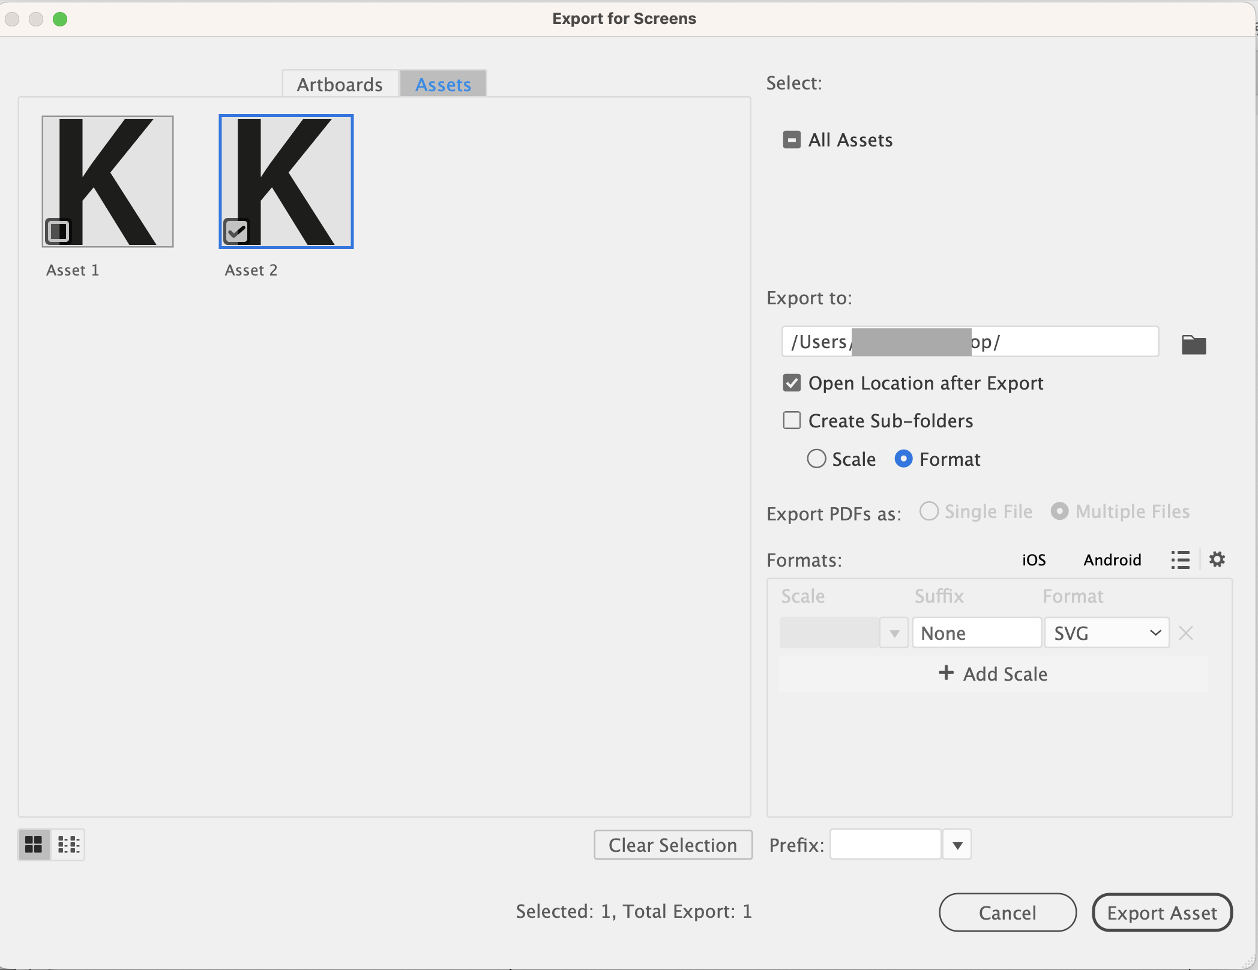Add a new export scale
Viewport: 1258px width, 970px height.
pos(993,673)
